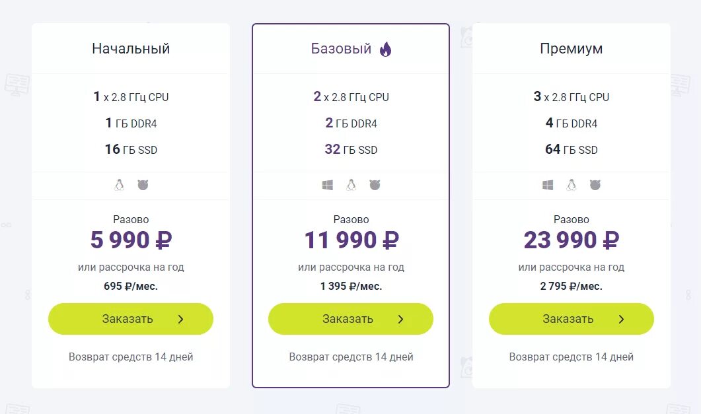
Task: Click the Windows icon in the Премиум plan
Action: pos(548,186)
